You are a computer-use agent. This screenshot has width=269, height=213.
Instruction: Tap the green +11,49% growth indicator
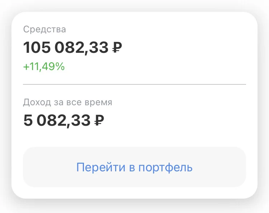(44, 67)
